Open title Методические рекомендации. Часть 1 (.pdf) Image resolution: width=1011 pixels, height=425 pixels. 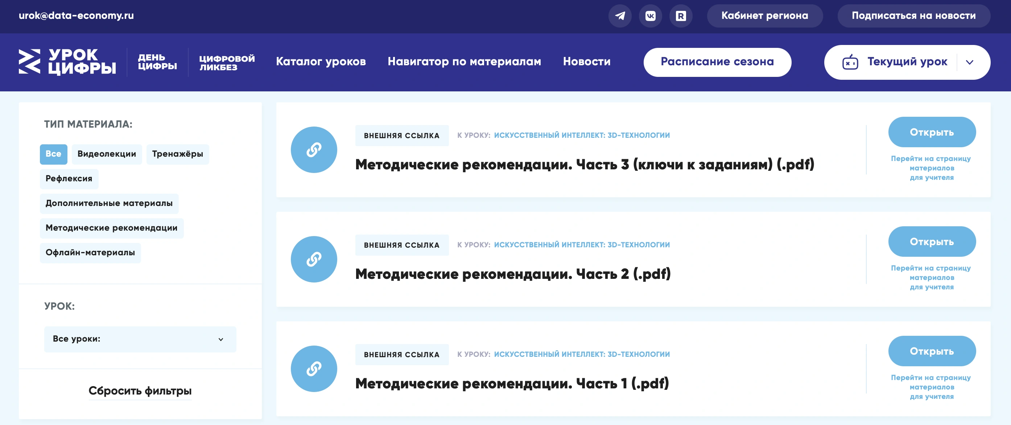pos(512,383)
